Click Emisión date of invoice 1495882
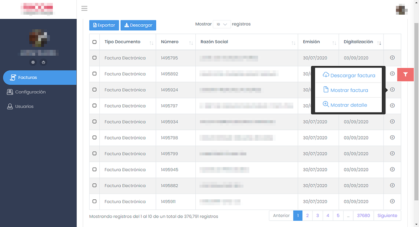This screenshot has width=419, height=227. pyautogui.click(x=315, y=186)
